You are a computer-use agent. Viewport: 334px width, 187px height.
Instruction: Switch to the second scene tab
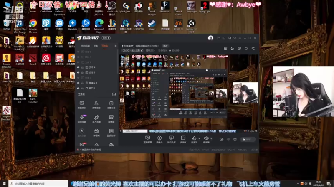pos(96,46)
